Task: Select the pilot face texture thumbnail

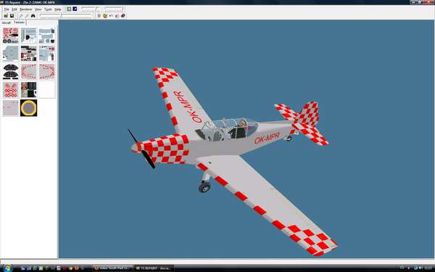Action: click(28, 89)
